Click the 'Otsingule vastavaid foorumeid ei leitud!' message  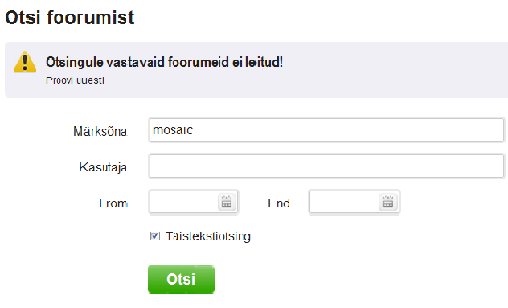pos(164,62)
